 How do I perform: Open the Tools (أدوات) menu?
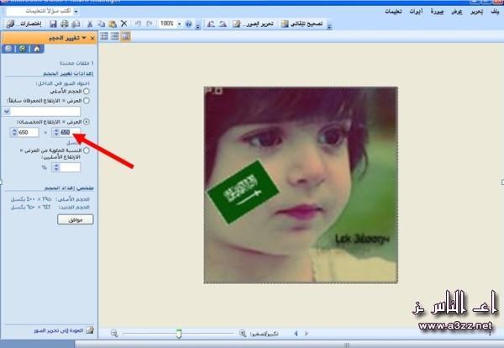(x=416, y=12)
